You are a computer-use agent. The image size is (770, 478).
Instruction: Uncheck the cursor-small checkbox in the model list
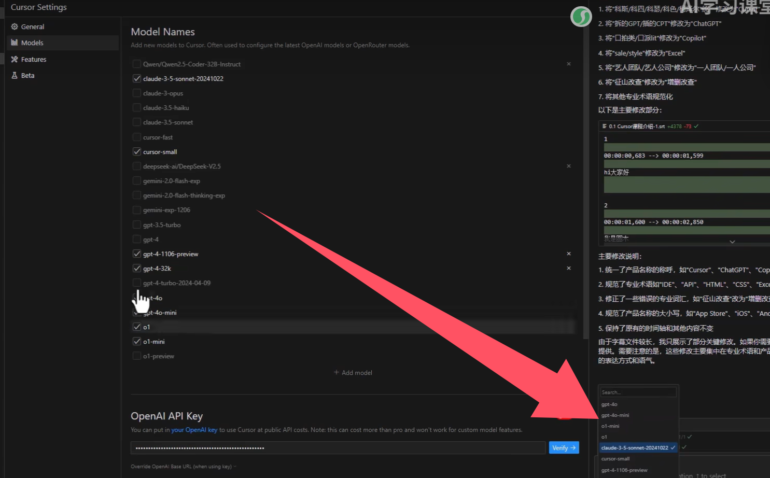[x=137, y=151]
